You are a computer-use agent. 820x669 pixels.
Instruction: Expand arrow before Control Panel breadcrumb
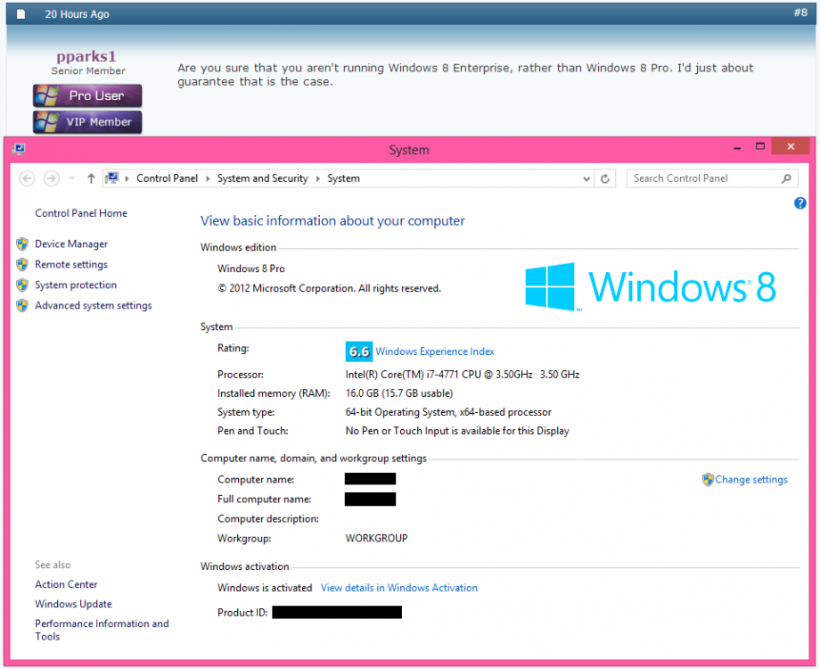click(127, 179)
